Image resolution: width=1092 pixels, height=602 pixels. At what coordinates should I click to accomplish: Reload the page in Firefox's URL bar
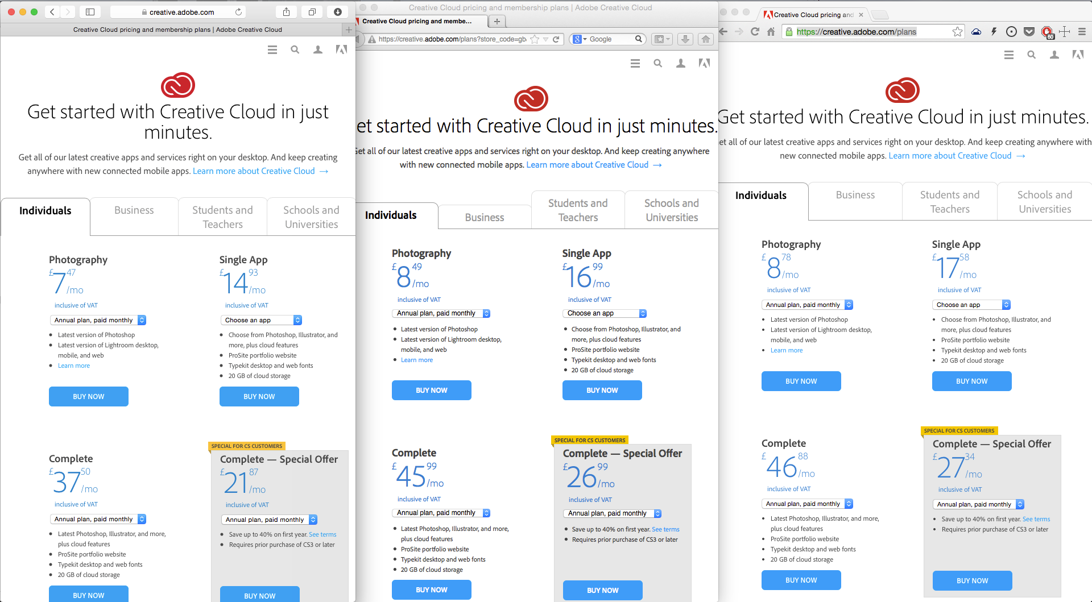click(x=556, y=39)
